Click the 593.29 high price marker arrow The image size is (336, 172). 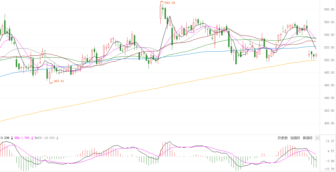(162, 2)
